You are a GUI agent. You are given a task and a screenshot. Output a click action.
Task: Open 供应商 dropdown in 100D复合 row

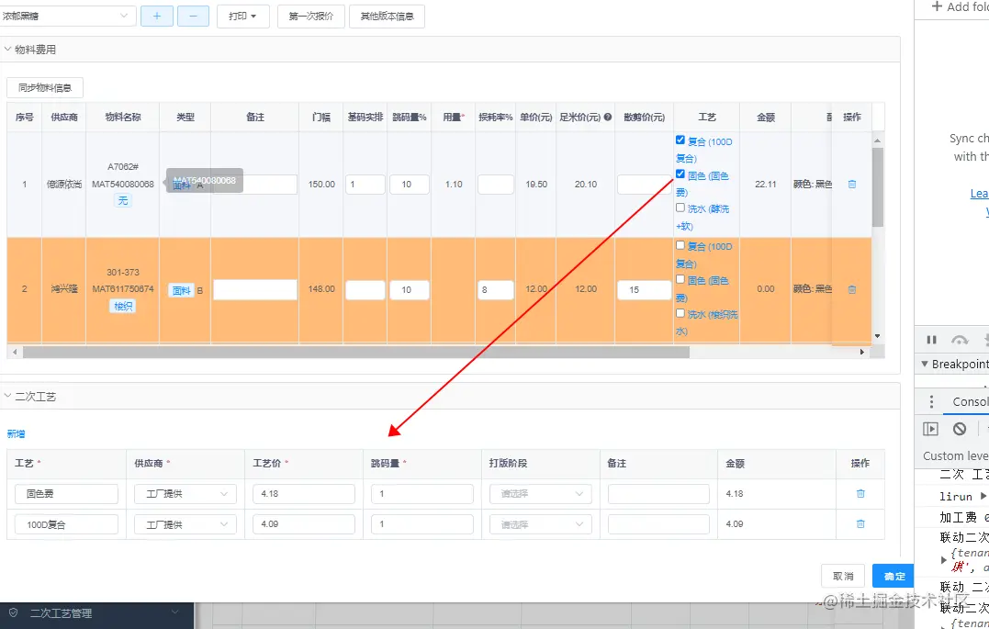(185, 524)
